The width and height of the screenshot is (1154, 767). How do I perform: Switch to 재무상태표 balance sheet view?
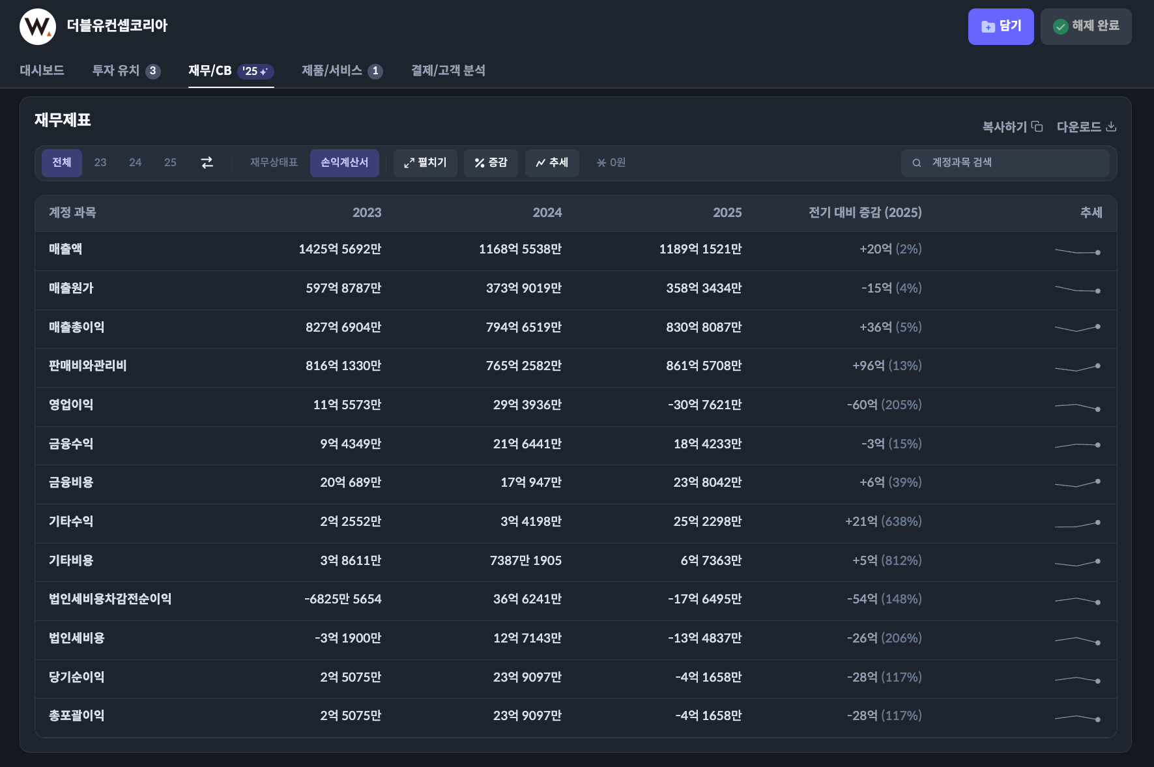click(274, 163)
